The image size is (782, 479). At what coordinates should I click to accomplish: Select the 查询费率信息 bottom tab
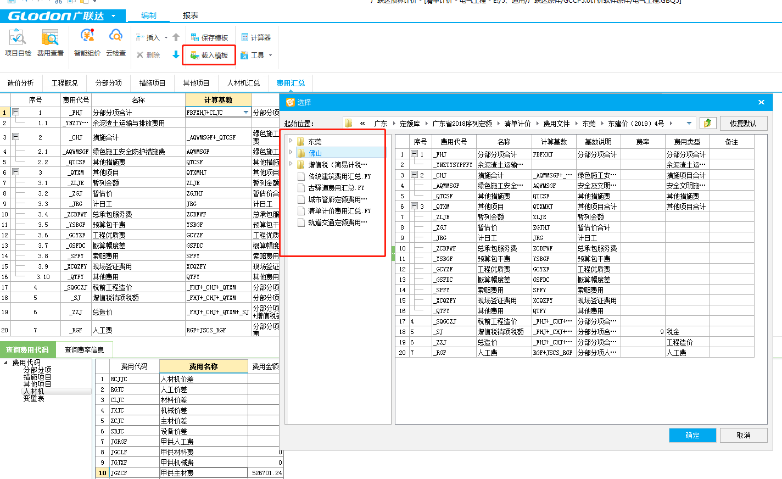(x=84, y=350)
